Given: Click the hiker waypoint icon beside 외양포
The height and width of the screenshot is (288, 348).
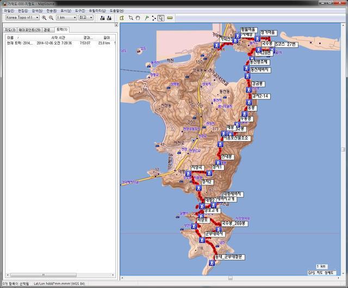Looking at the screenshot, I should click(194, 226).
